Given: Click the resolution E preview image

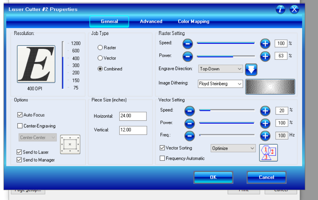Looking at the screenshot, I should pyautogui.click(x=36, y=64).
